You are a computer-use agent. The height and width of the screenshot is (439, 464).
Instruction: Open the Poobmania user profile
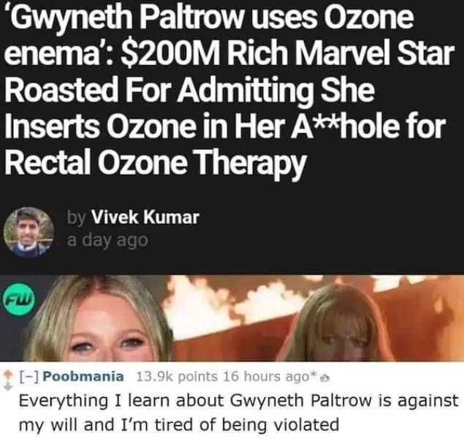tap(83, 377)
